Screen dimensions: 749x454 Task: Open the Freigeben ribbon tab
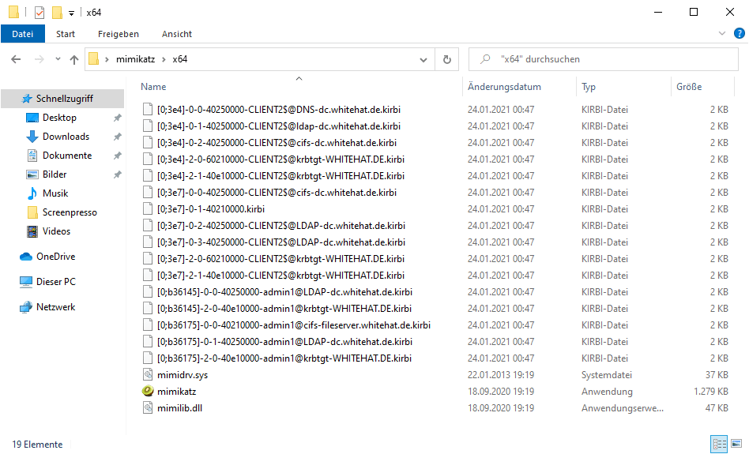[118, 34]
